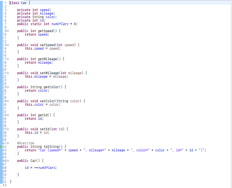Collapse the @Override toString fold on line 41

tap(8, 143)
